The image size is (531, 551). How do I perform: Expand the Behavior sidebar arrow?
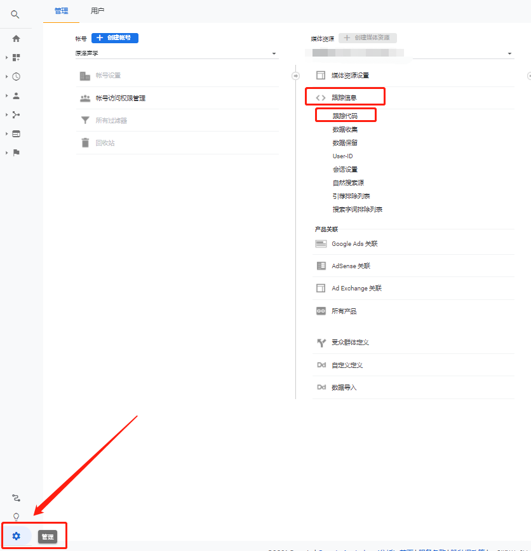point(7,133)
